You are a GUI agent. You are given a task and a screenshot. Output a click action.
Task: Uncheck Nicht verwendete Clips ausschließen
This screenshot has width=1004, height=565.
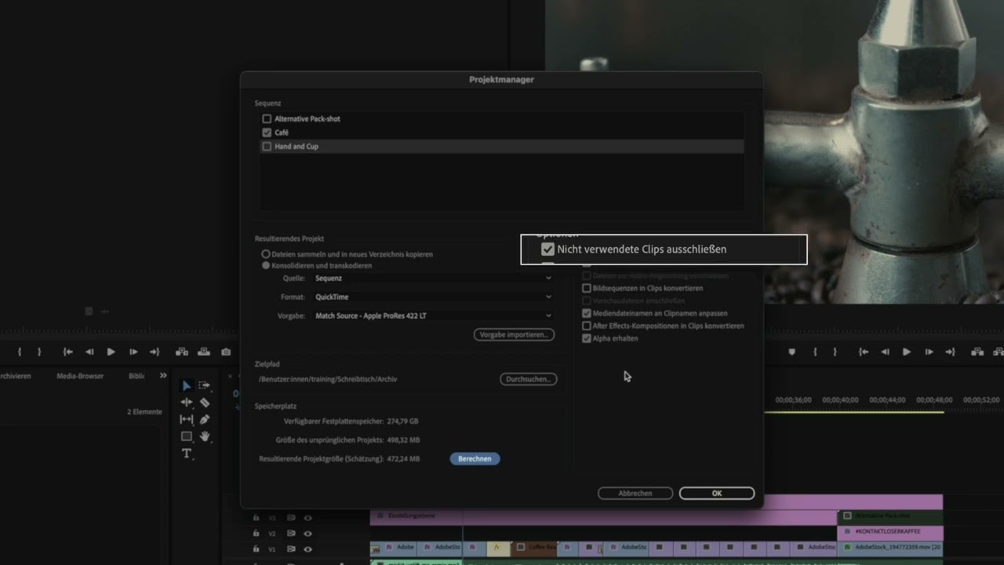547,250
